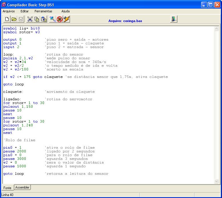The height and width of the screenshot is (198, 222).
Task: Click the download icon with the lightning bolt
Action: coord(67,19)
